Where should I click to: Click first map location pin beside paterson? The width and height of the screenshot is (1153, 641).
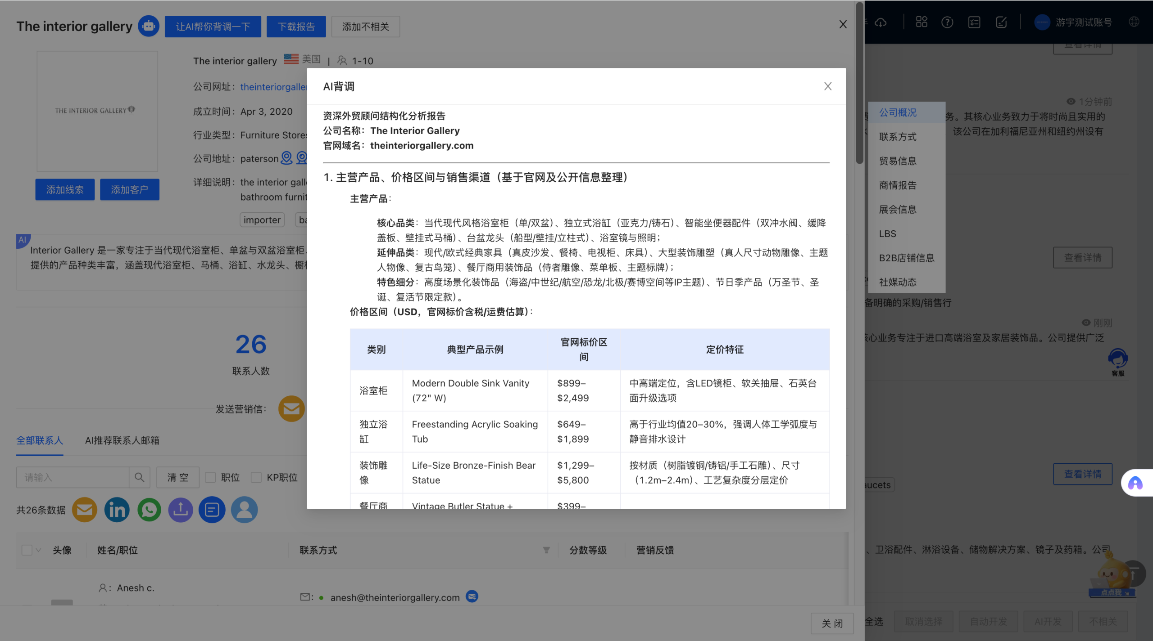click(x=286, y=158)
